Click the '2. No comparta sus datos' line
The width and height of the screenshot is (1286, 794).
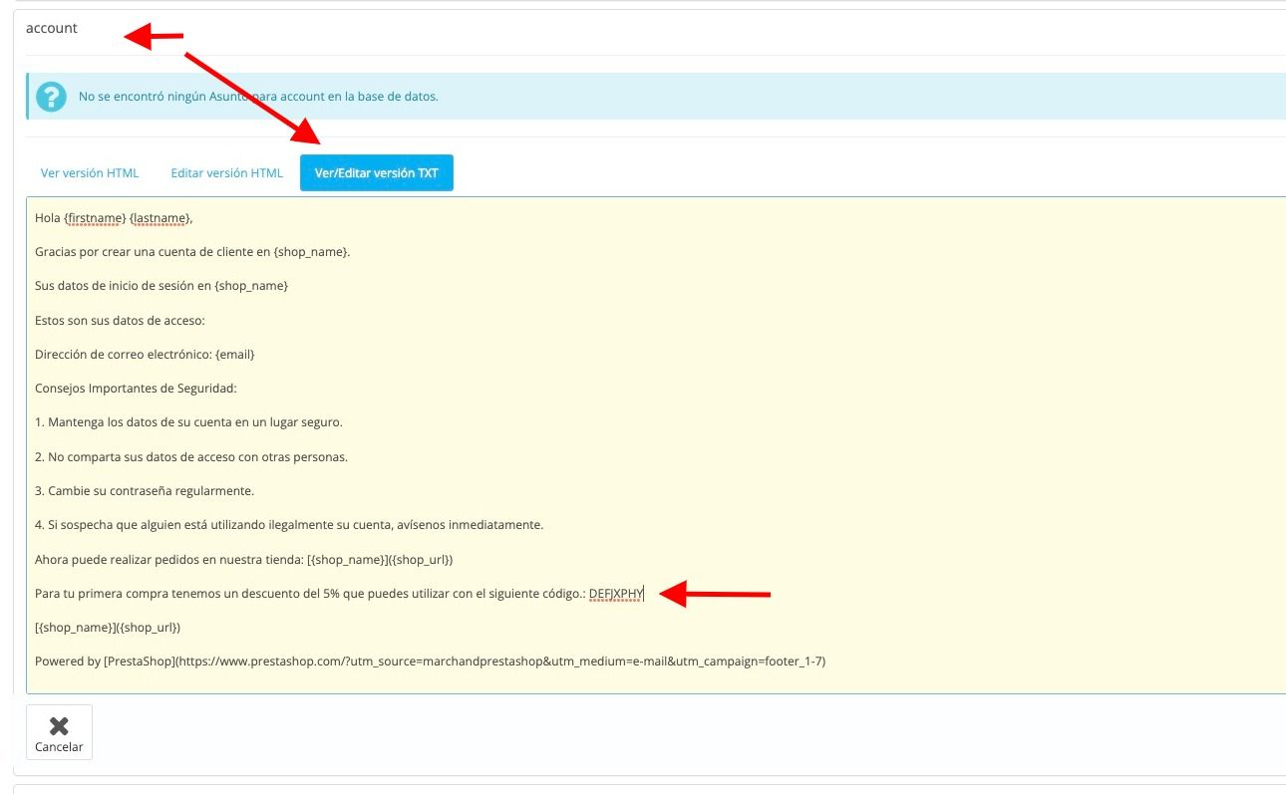[191, 457]
